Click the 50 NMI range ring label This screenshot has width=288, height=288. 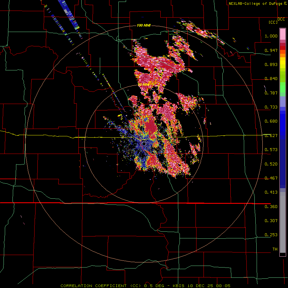pyautogui.click(x=144, y=84)
